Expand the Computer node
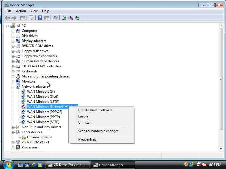 (13, 31)
